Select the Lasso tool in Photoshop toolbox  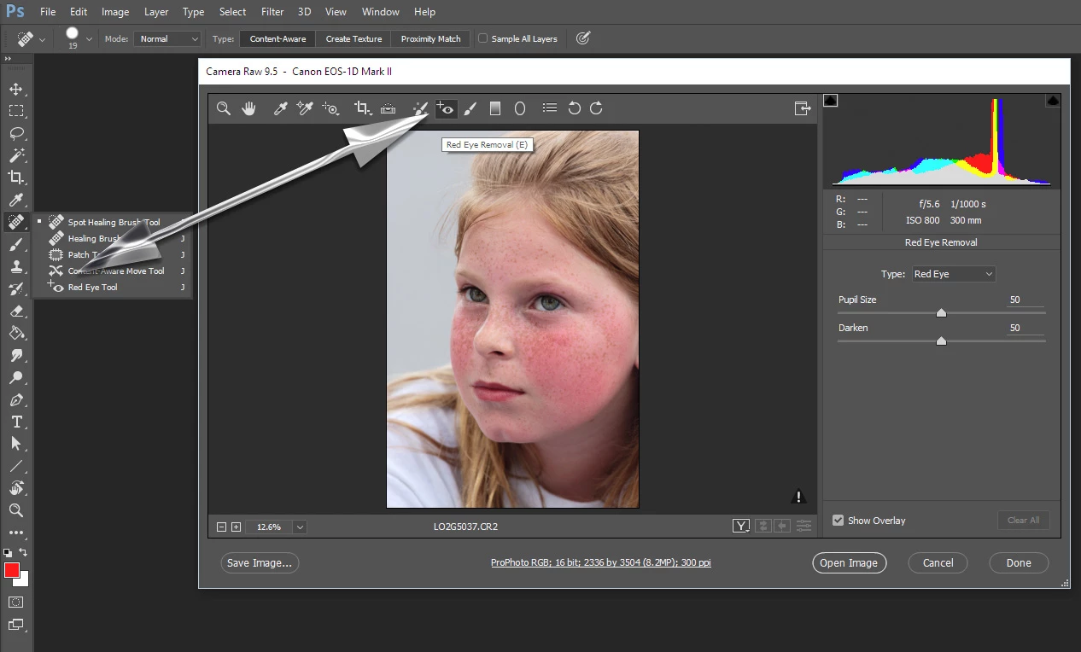coord(16,133)
